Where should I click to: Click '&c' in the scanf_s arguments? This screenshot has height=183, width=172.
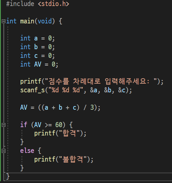[122, 90]
